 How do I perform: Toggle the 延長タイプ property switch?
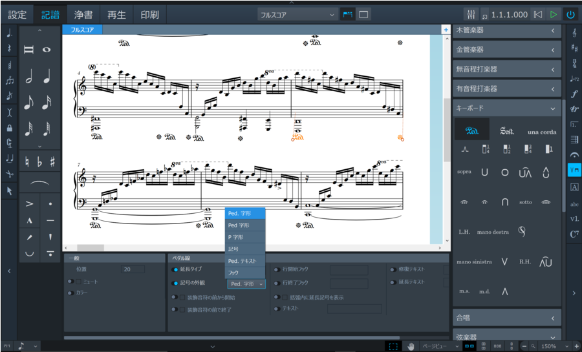pyautogui.click(x=175, y=269)
